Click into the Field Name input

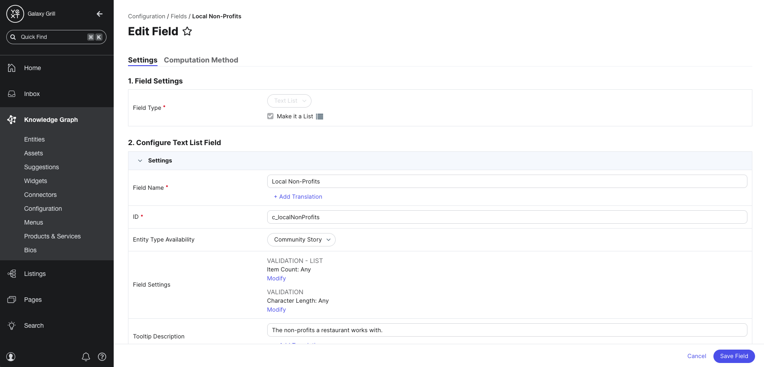coord(507,181)
